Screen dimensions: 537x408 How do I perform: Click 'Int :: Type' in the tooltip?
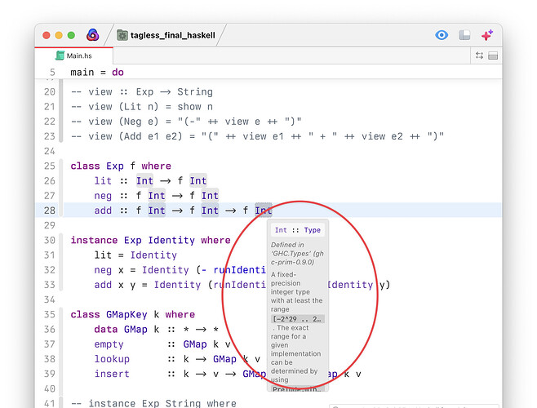(x=298, y=230)
